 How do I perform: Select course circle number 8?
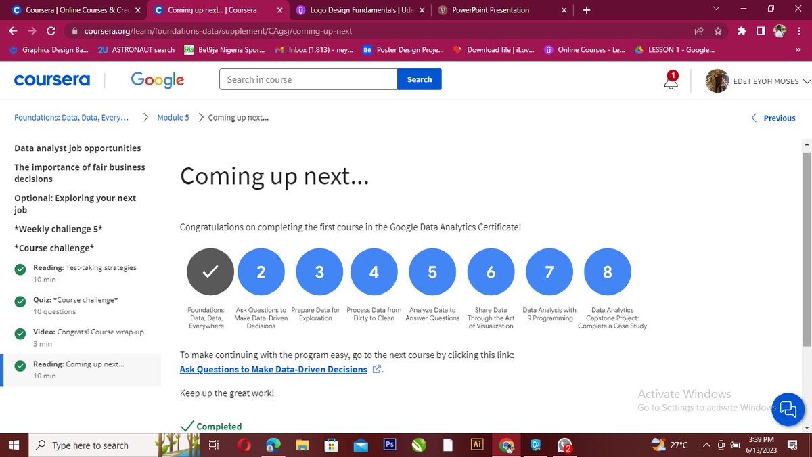click(x=608, y=271)
